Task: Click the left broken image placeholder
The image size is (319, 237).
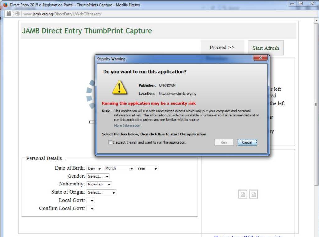Action: tap(243, 194)
